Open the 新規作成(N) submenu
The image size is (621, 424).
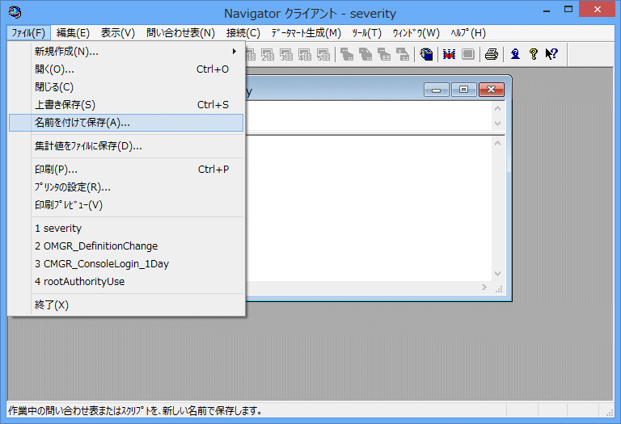(126, 52)
